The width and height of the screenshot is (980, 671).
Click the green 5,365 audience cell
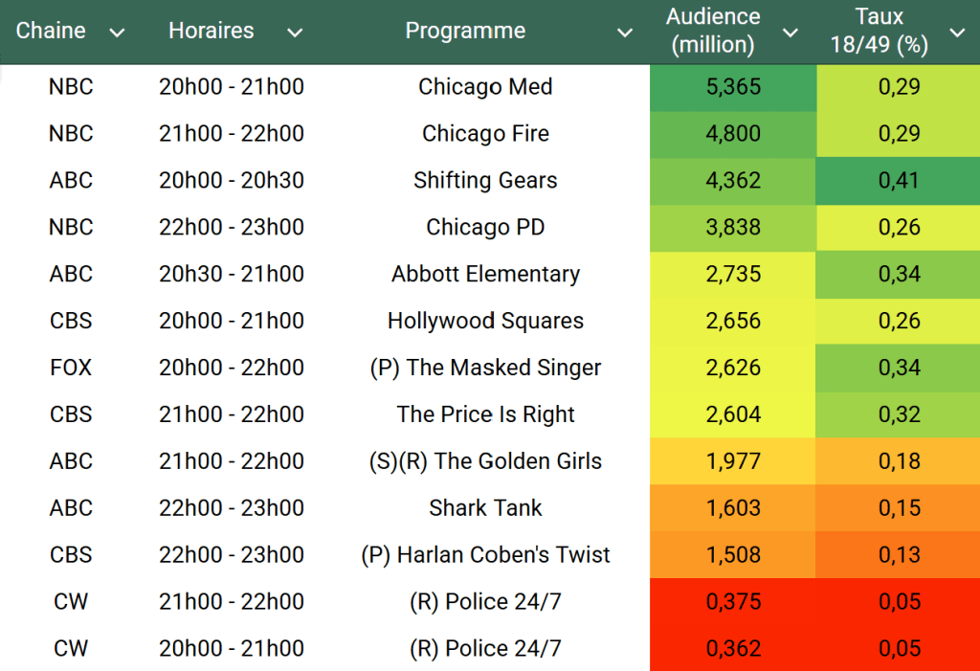tap(733, 87)
